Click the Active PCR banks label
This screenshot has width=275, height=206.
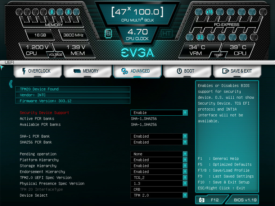pos(37,119)
